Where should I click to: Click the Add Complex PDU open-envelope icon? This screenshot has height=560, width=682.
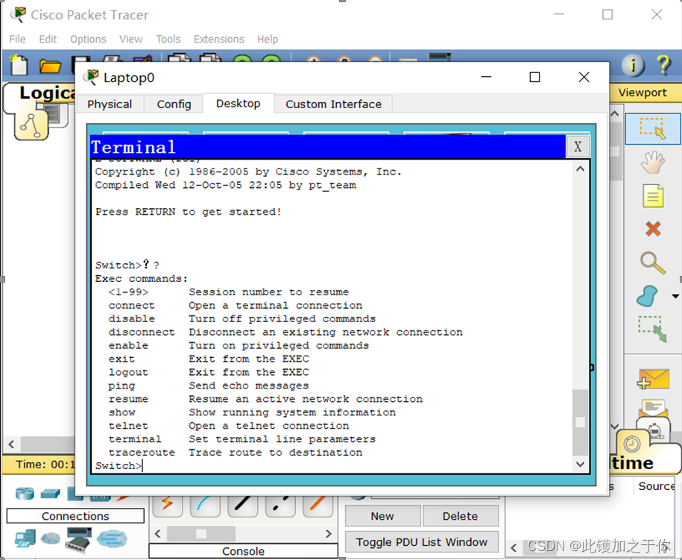point(652,408)
